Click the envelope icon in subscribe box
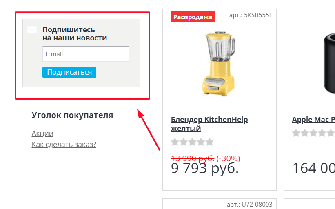335x209 pixels. click(32, 29)
